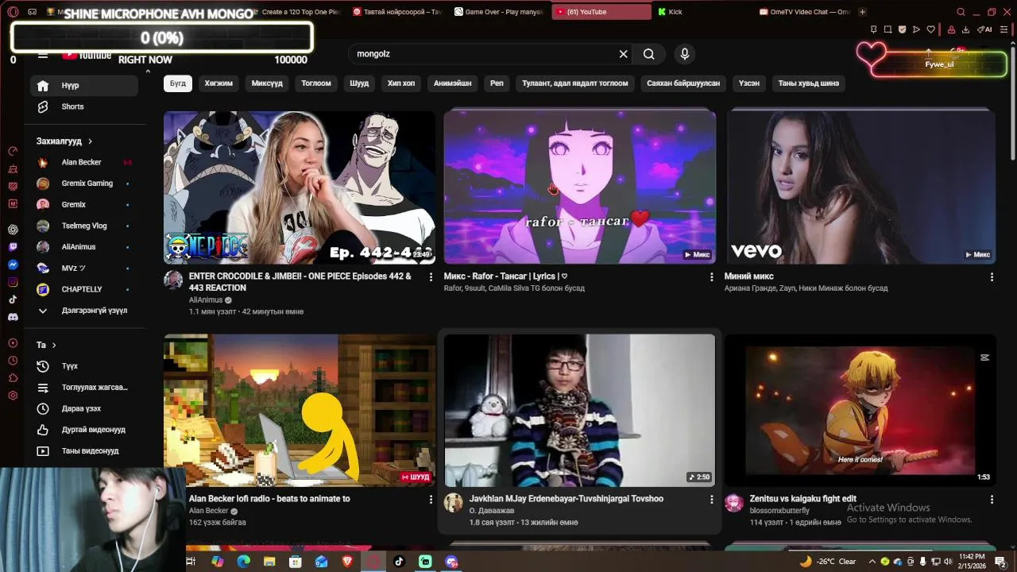
Task: Select the Хөгжим filter chip
Action: 218,83
